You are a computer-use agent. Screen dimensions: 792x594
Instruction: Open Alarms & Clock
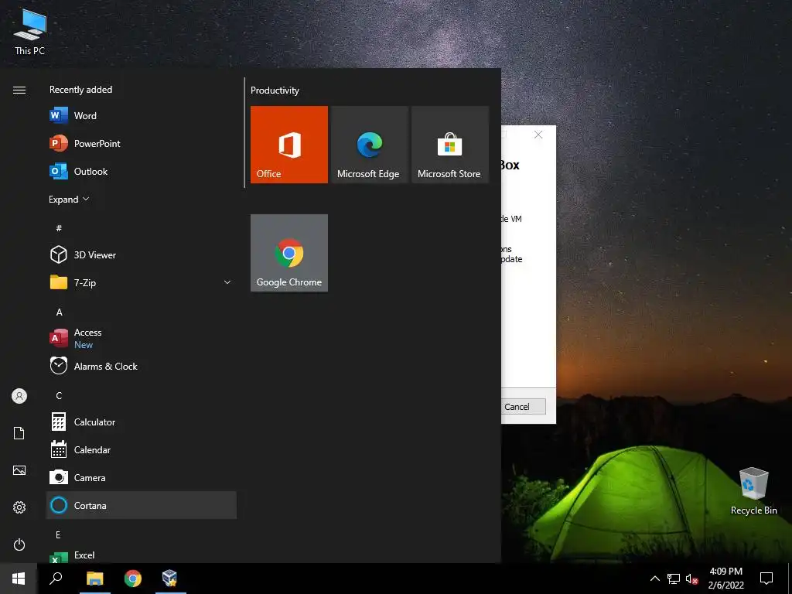[141, 366]
